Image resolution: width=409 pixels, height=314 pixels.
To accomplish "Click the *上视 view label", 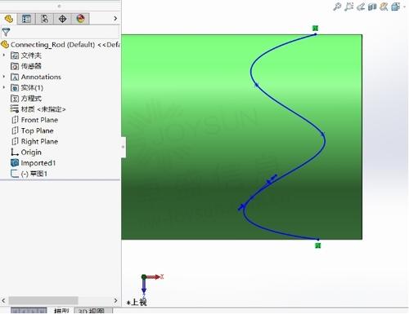I will click(x=137, y=303).
